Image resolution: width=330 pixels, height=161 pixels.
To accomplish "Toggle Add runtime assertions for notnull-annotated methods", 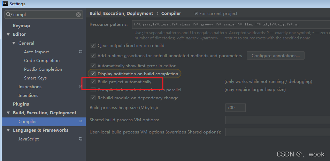I will (93, 55).
